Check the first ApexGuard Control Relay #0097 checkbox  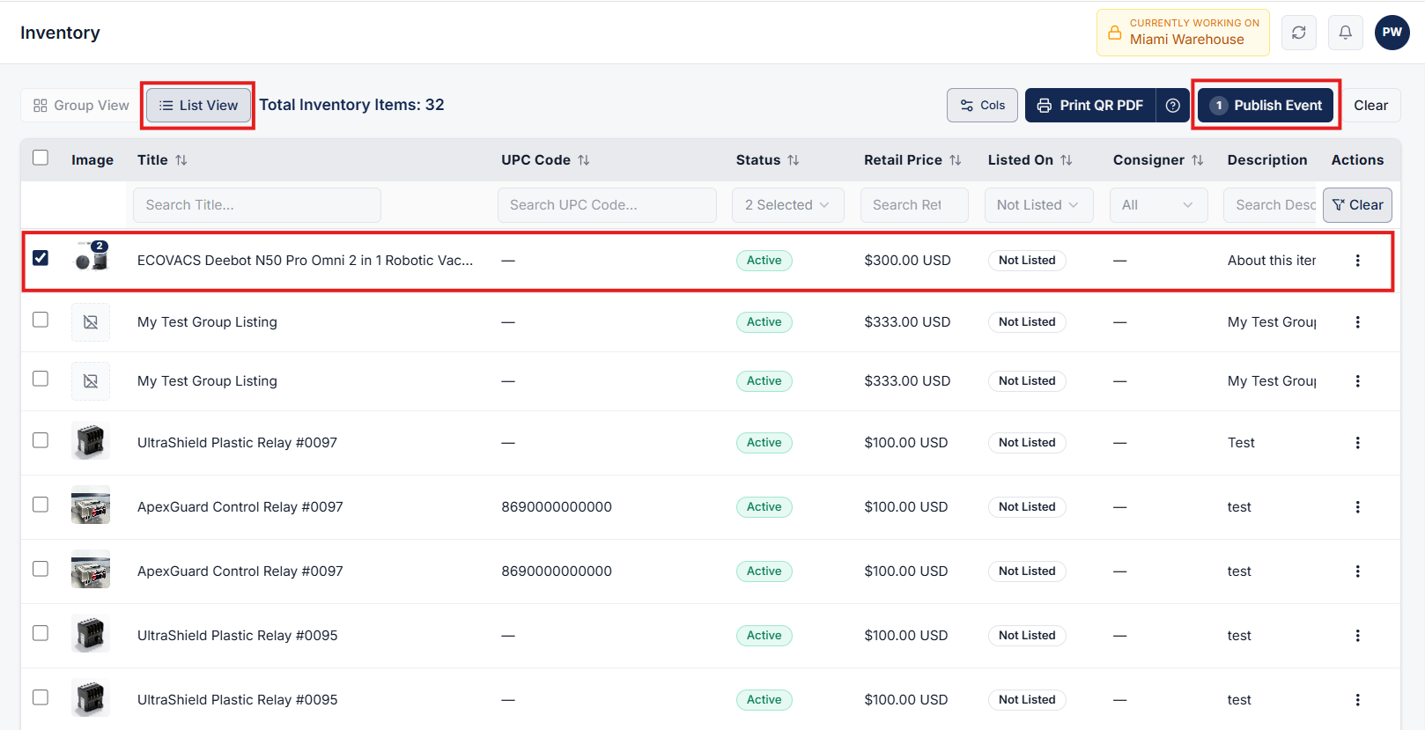41,505
